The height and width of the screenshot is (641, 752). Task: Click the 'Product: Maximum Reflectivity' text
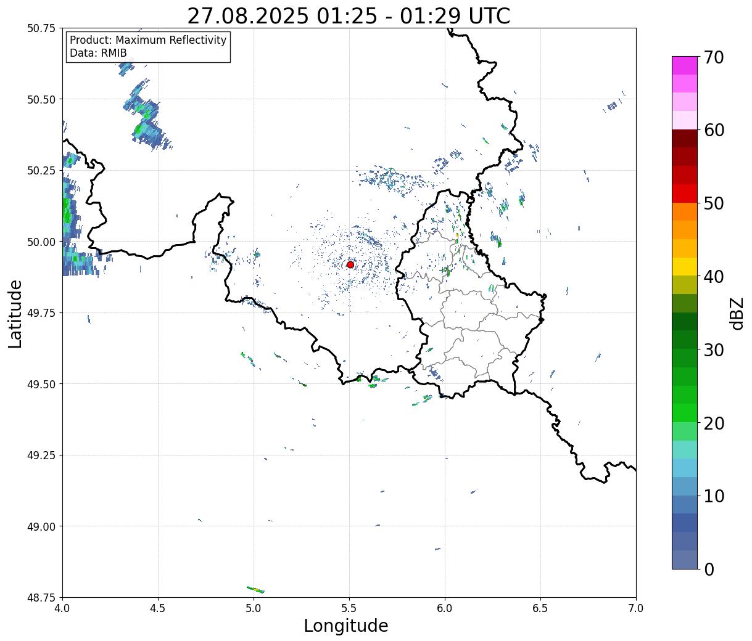[148, 40]
